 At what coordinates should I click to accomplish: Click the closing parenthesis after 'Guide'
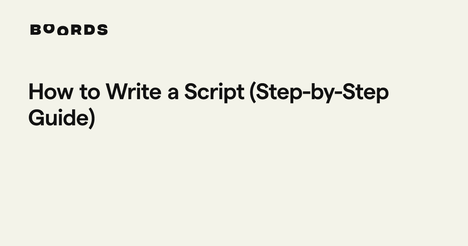pos(92,118)
